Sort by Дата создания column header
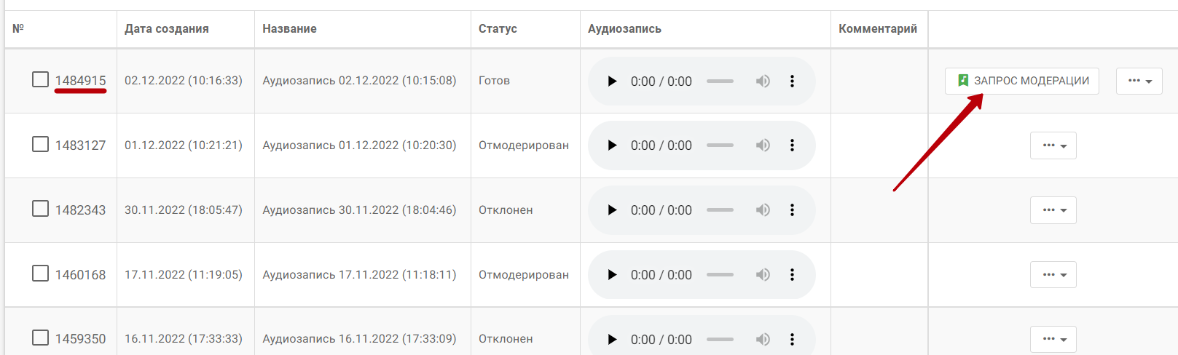Viewport: 1178px width, 355px height. 167,29
